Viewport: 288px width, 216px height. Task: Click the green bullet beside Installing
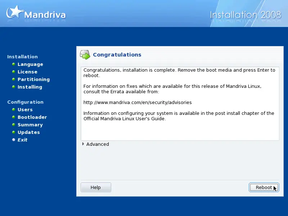[14, 87]
